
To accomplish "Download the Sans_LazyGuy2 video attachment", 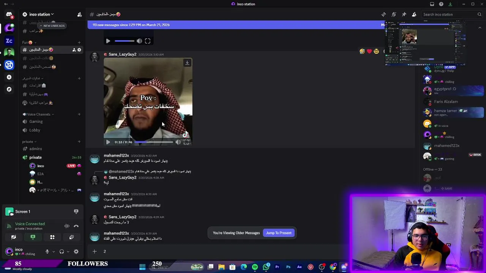I will tap(187, 63).
